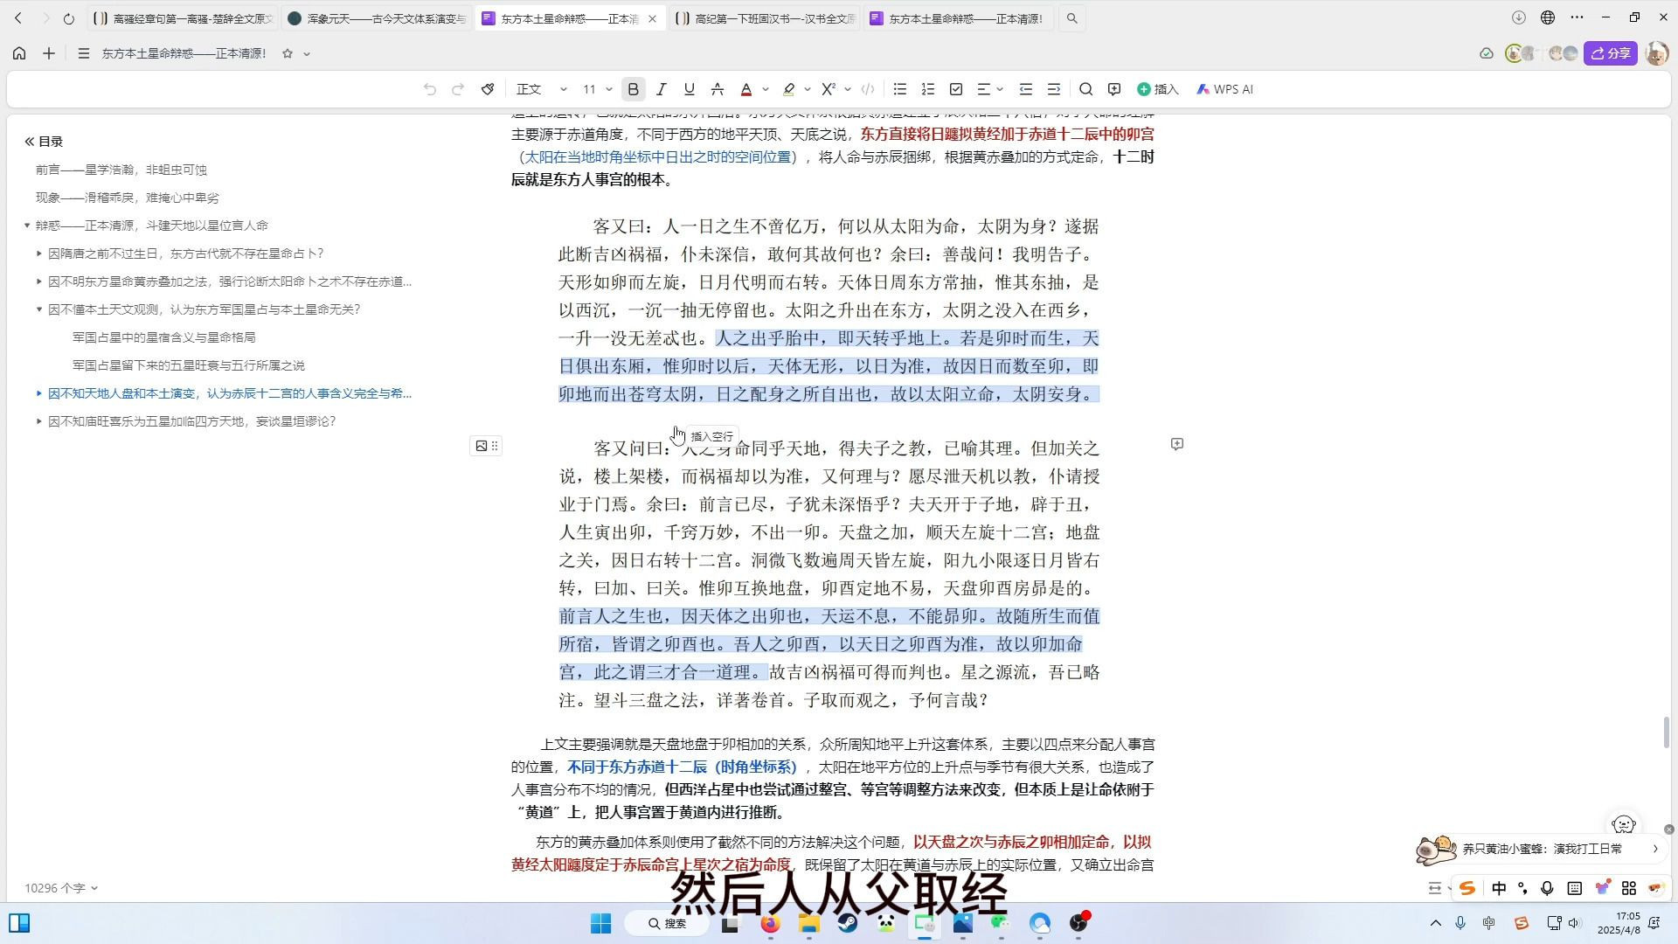Insert a comment

coord(1113,88)
